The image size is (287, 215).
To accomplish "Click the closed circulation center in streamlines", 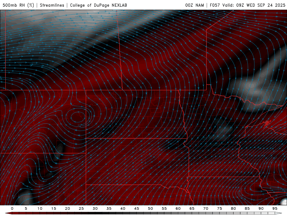I will pos(78,117).
